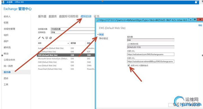Screen dimensions: 203x109
Task: Go to 工具 in the left navigation
Action: [6, 84]
